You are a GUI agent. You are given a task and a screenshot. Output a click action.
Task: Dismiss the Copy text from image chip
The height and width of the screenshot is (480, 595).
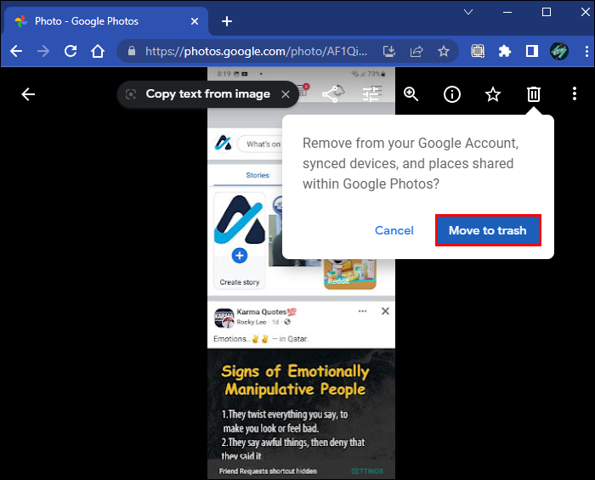(286, 94)
